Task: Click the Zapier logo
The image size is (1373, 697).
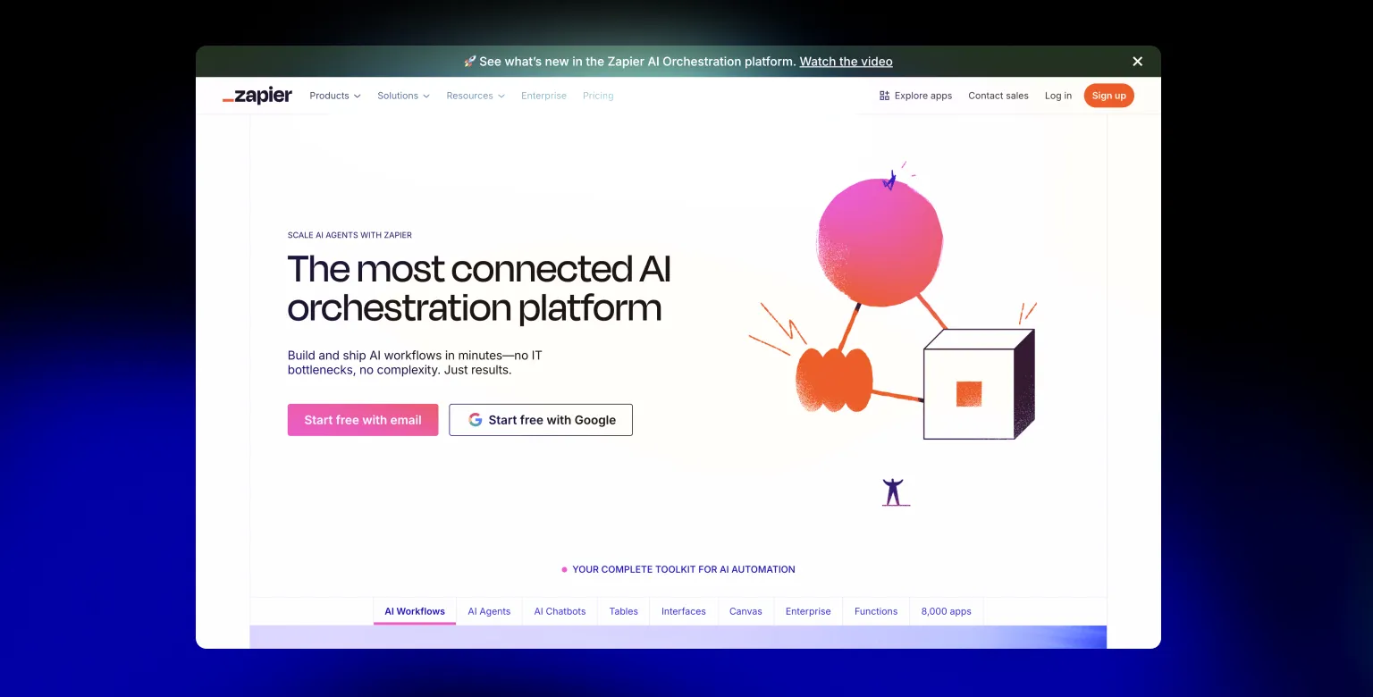Action: click(x=257, y=96)
